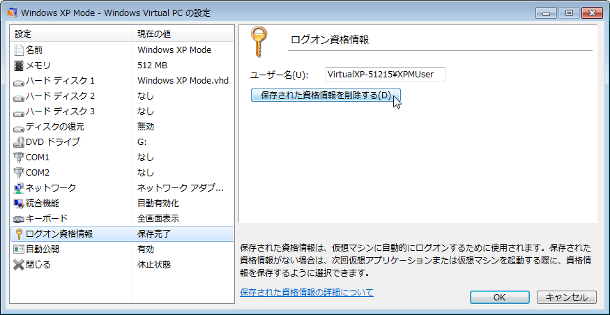Open the ハード ディスク 1 setting

pyautogui.click(x=122, y=81)
